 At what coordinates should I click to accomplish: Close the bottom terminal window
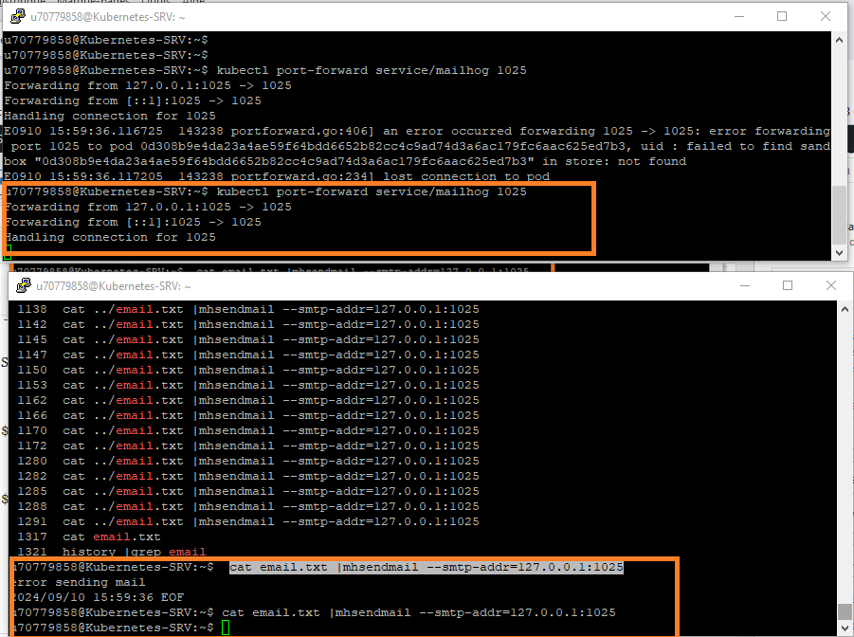[x=830, y=285]
